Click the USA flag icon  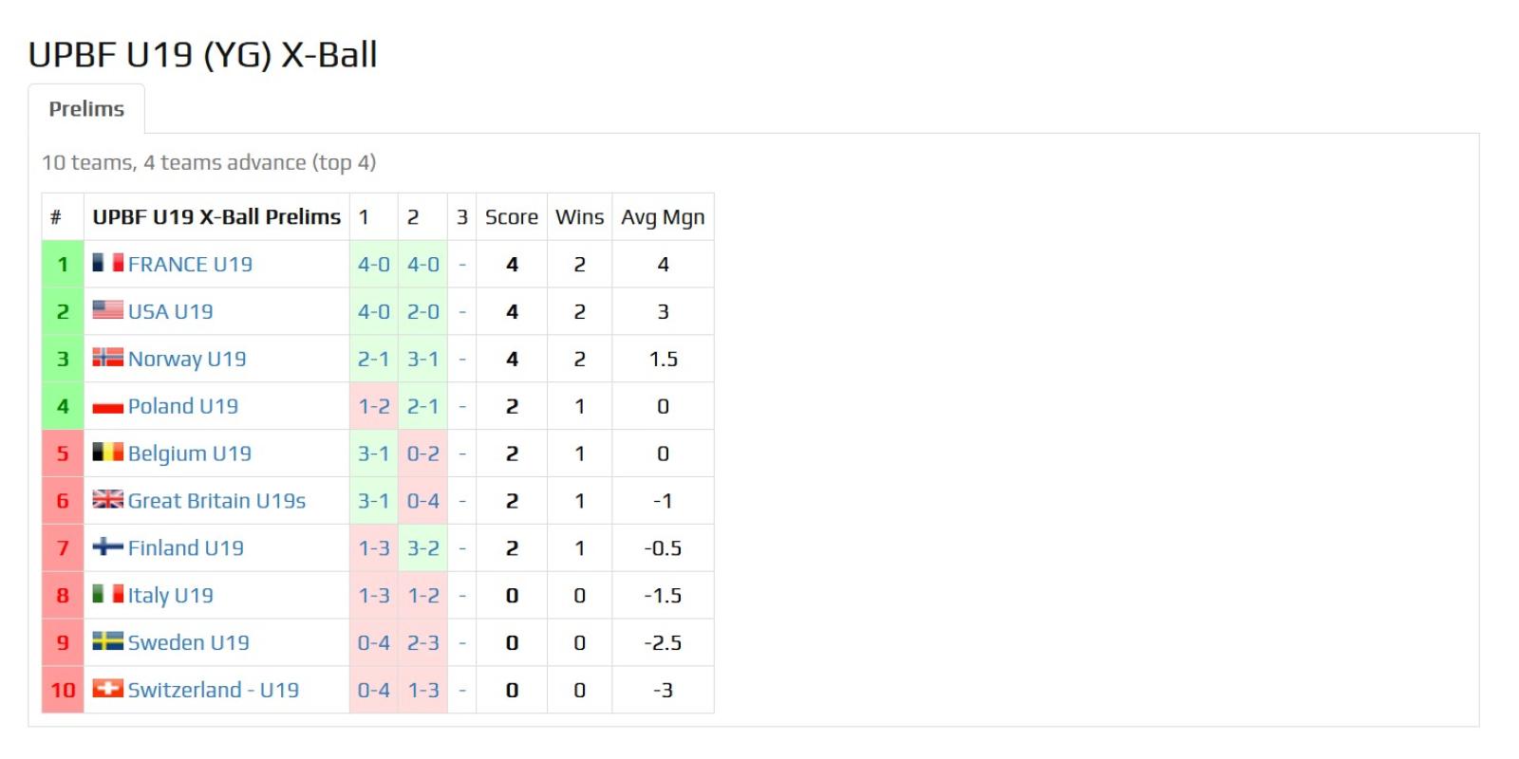107,310
